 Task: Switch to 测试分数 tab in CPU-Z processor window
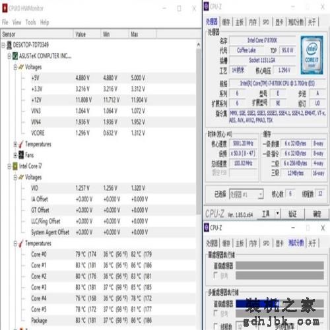296,22
